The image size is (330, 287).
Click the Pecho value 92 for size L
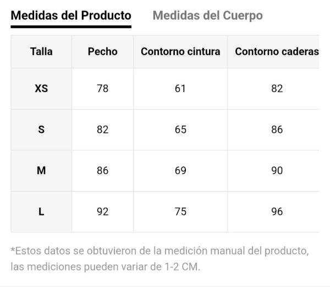(x=102, y=212)
